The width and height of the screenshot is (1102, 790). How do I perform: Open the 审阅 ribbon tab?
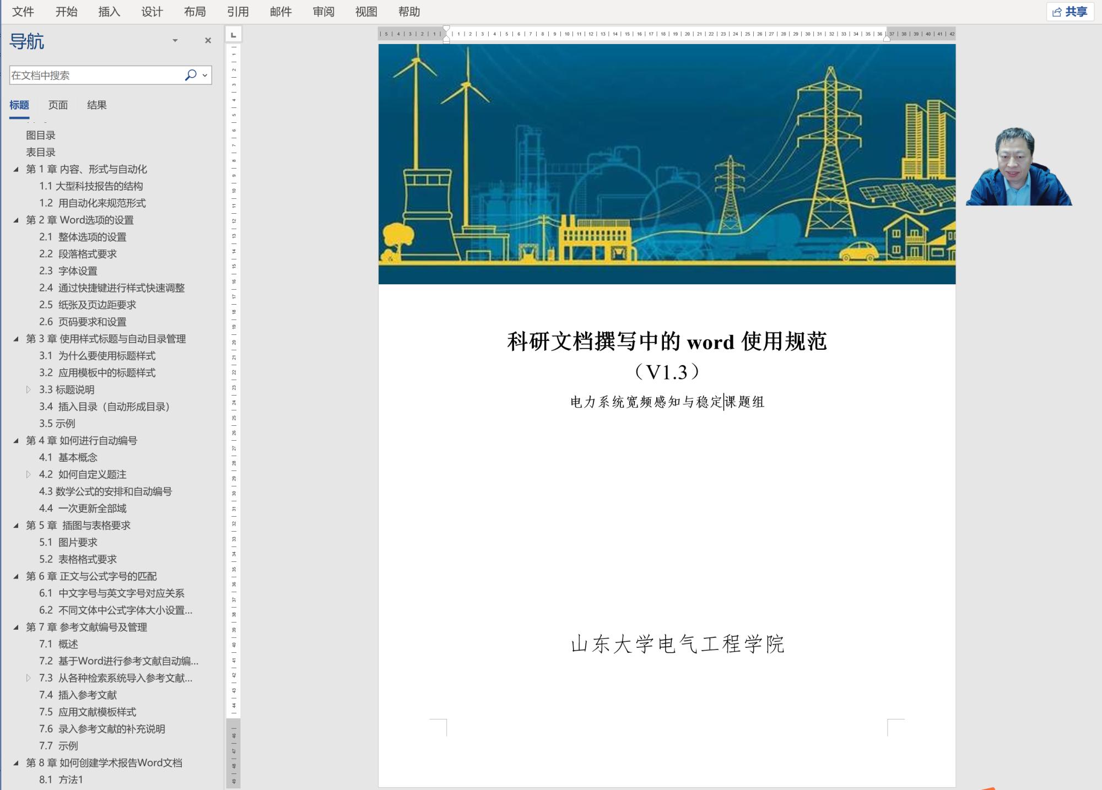click(323, 12)
